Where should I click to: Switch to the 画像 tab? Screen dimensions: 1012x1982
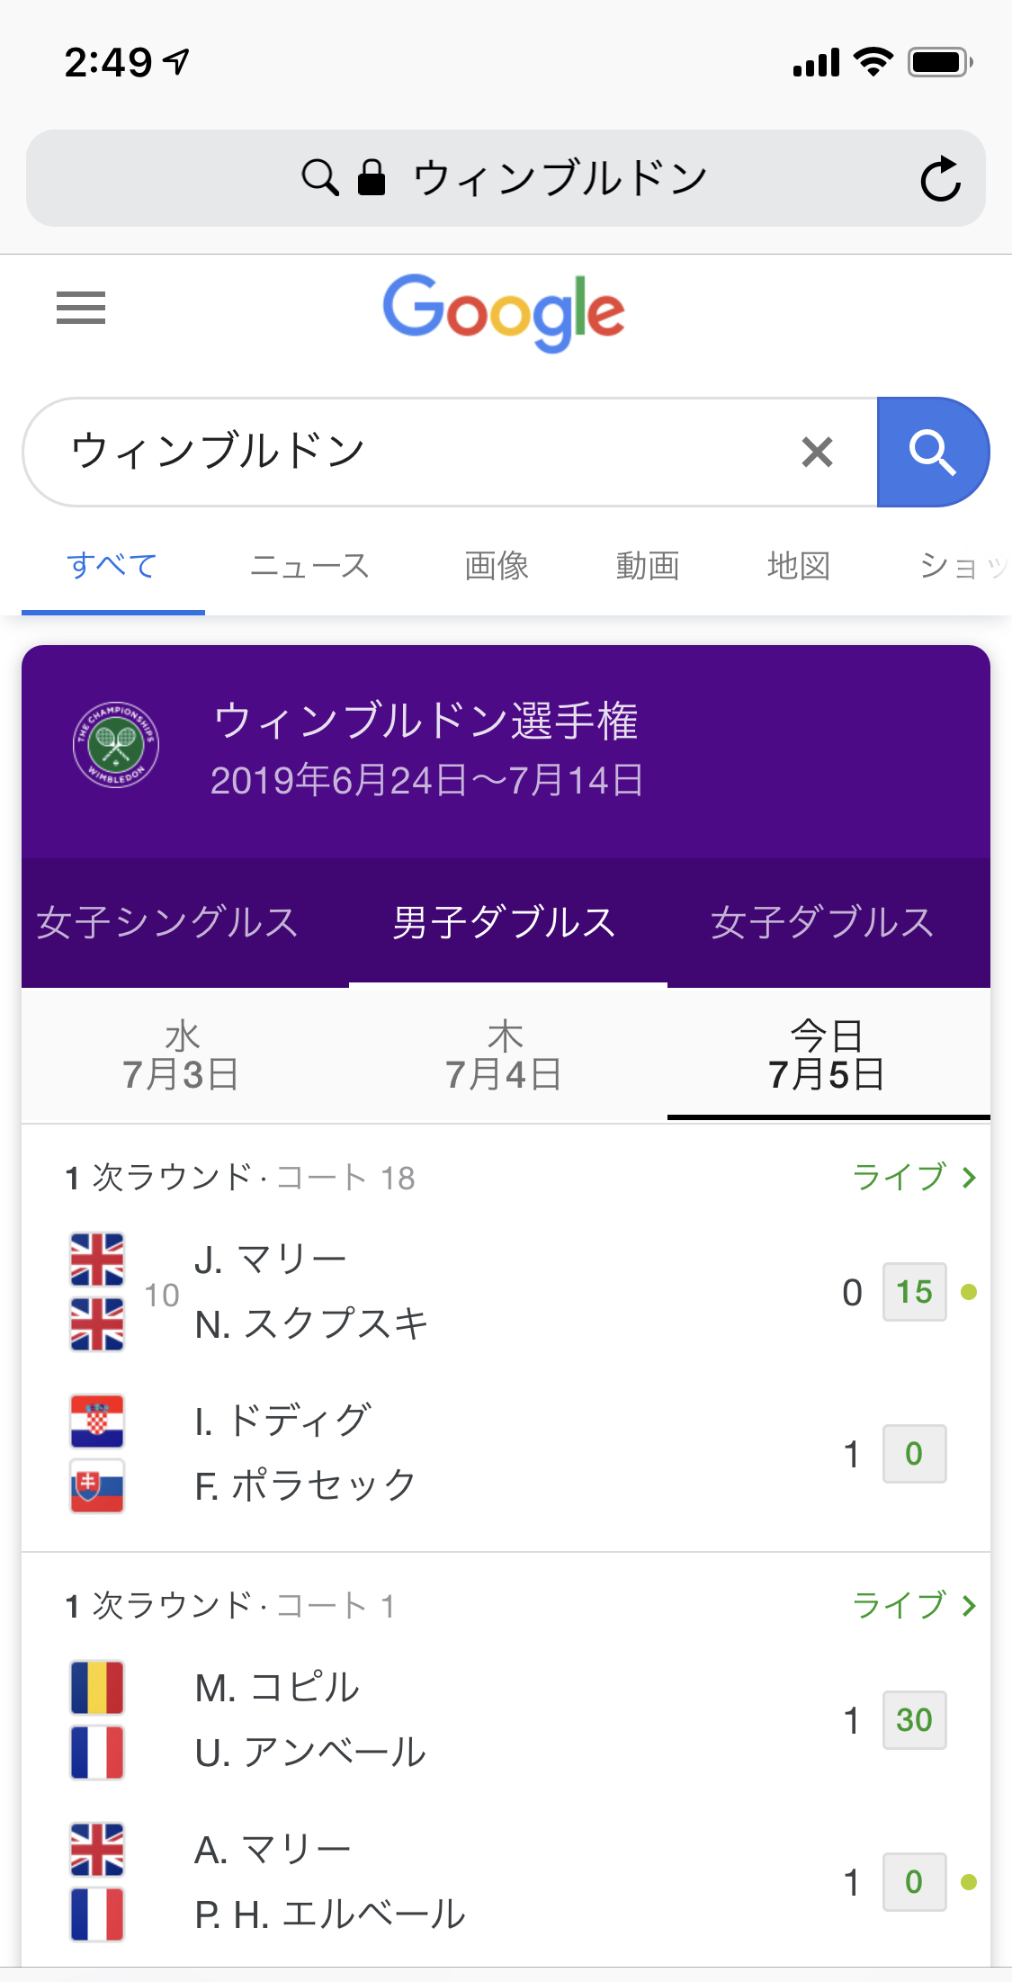pos(497,566)
